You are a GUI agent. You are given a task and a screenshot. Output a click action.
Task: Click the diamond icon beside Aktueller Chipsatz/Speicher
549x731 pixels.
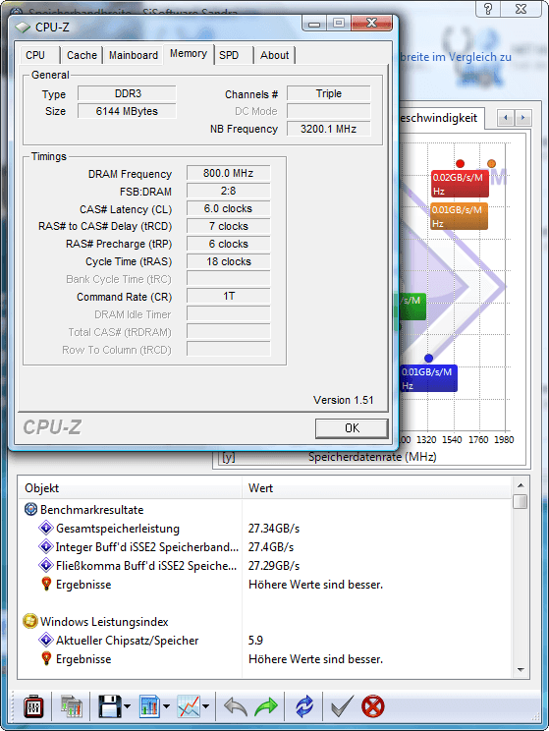point(46,640)
